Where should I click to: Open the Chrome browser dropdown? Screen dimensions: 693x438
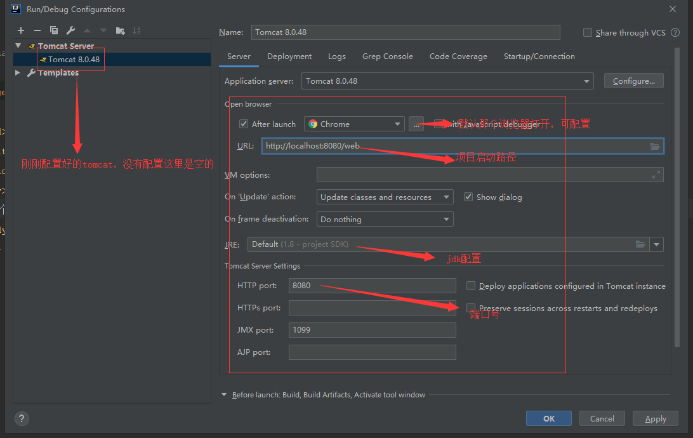point(355,124)
